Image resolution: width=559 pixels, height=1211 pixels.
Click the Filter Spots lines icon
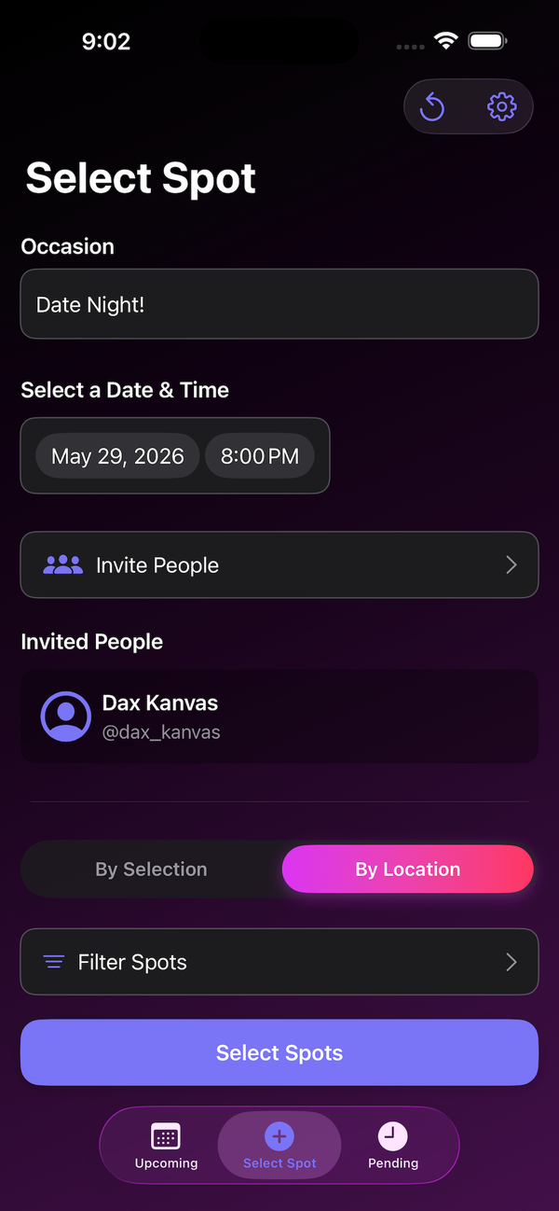pos(54,962)
